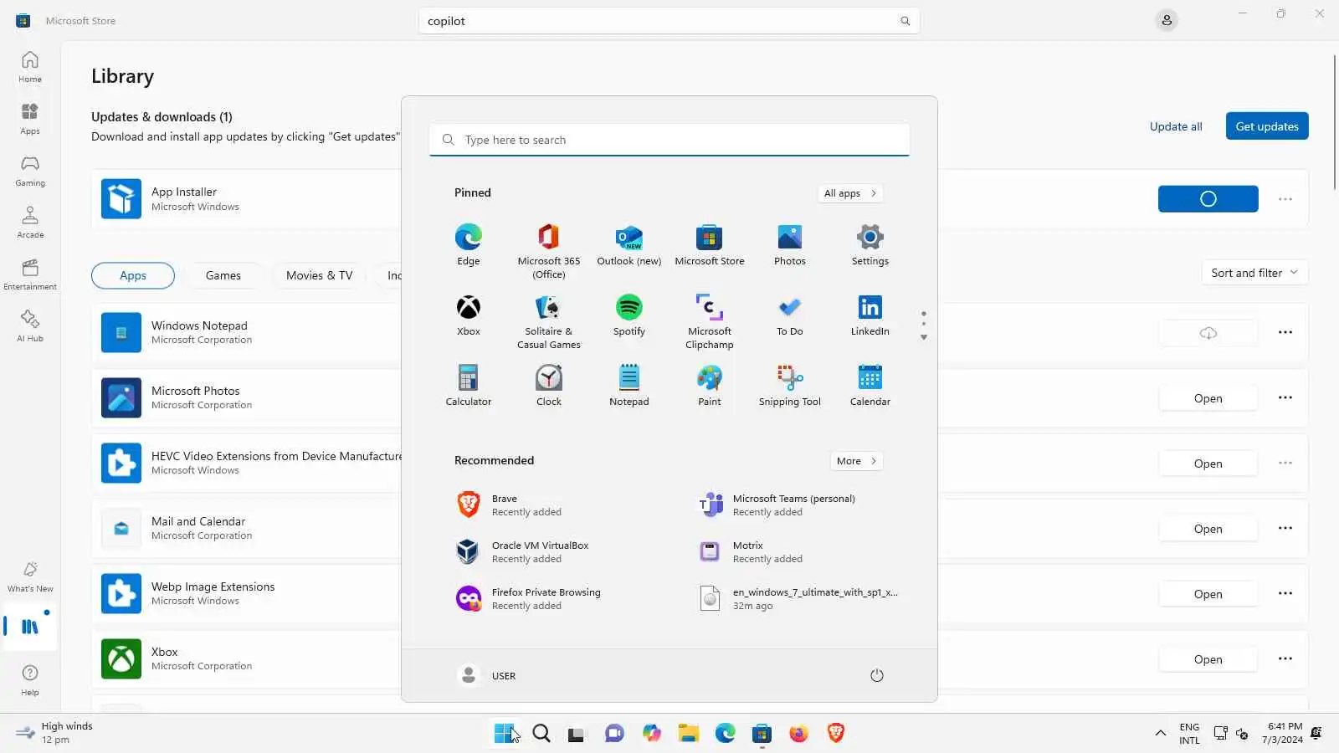Download Windows Notepad via cloud icon

[x=1208, y=333]
